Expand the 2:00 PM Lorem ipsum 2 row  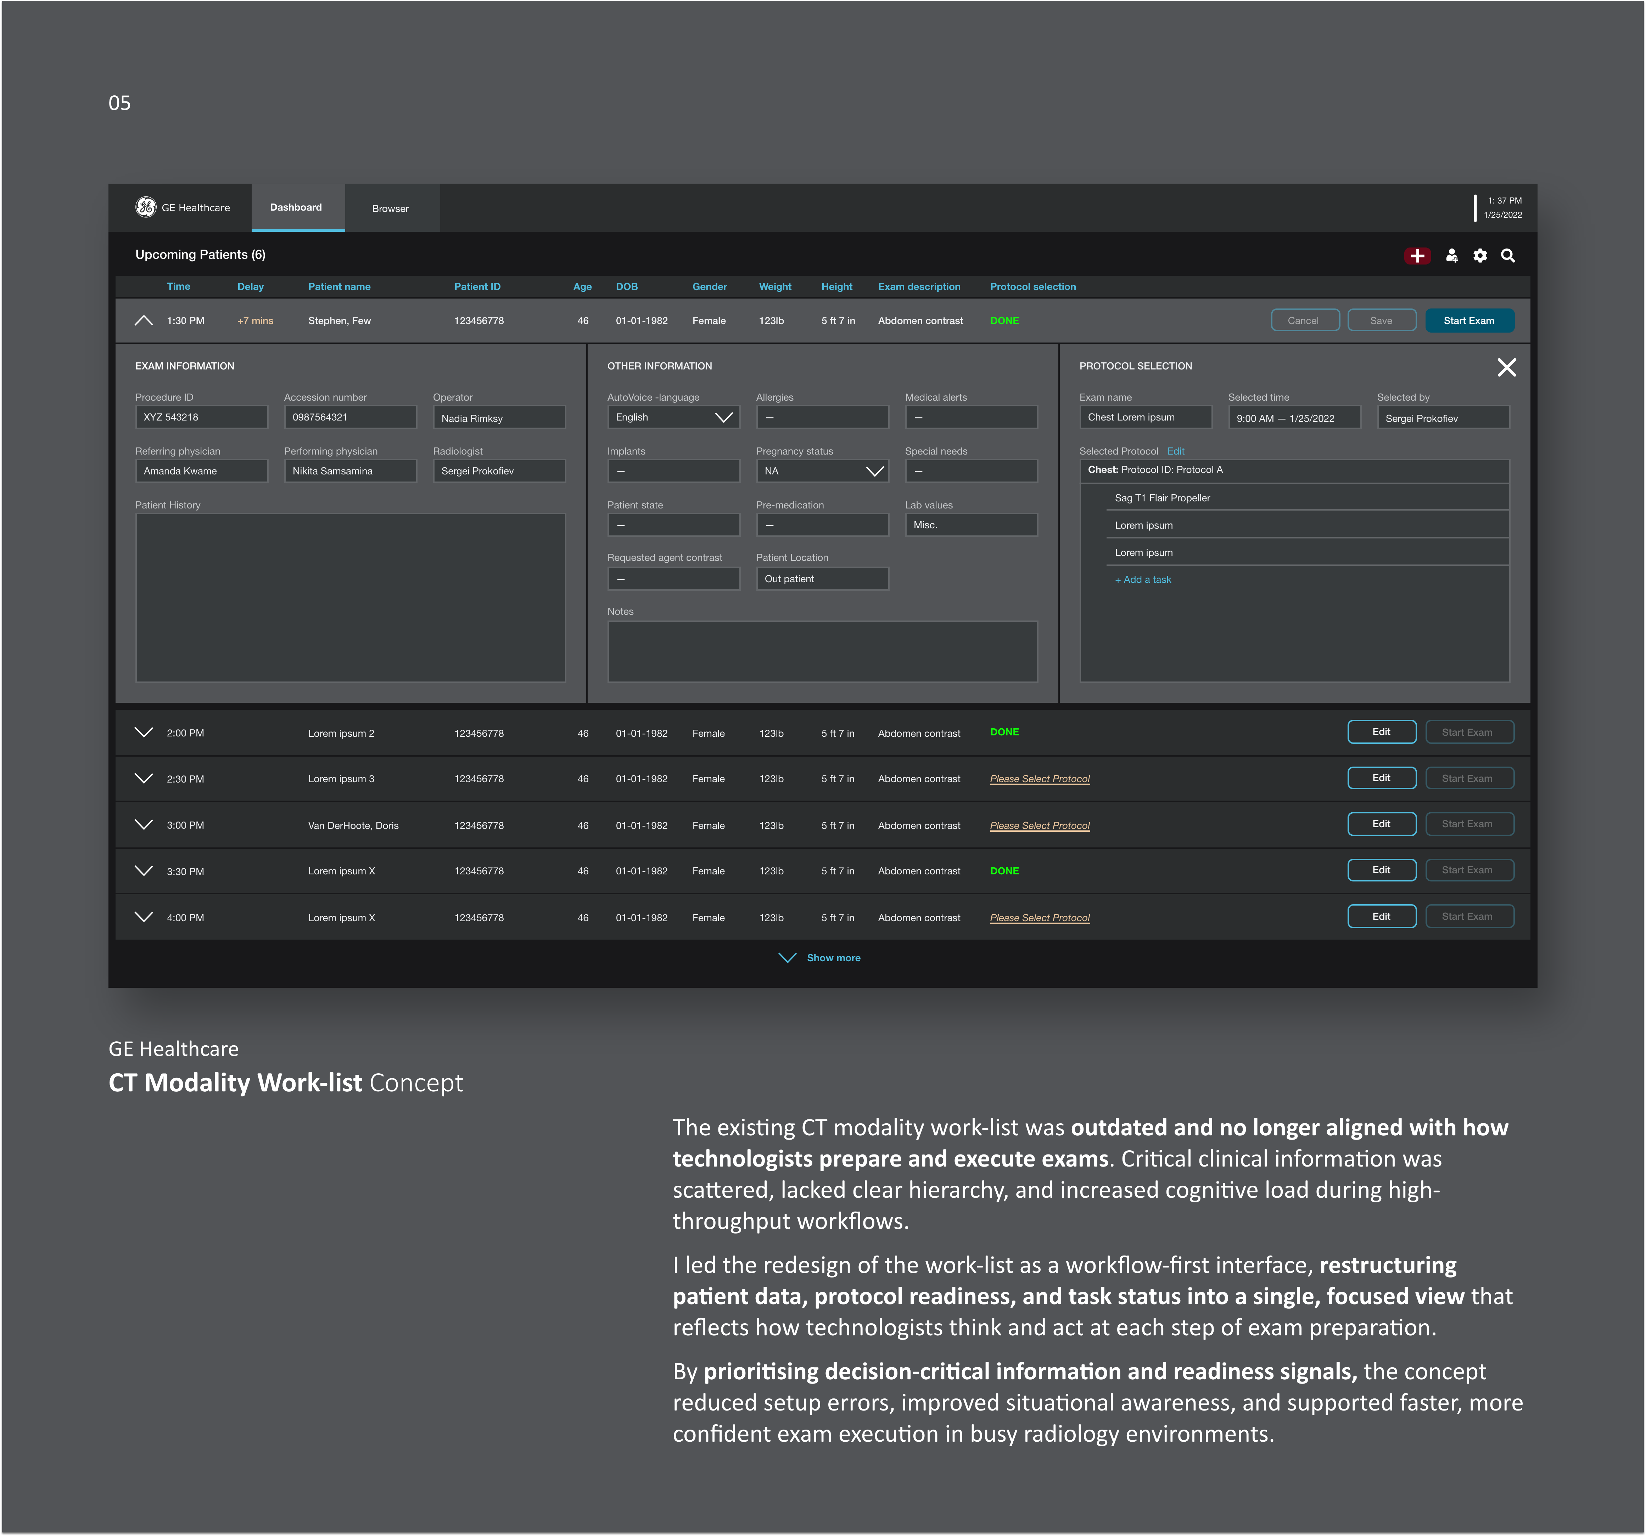[x=144, y=733]
